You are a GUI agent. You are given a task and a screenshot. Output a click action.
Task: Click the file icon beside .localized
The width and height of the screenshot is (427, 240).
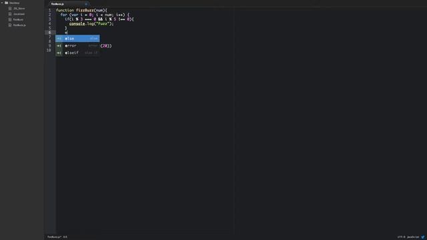[x=10, y=14]
